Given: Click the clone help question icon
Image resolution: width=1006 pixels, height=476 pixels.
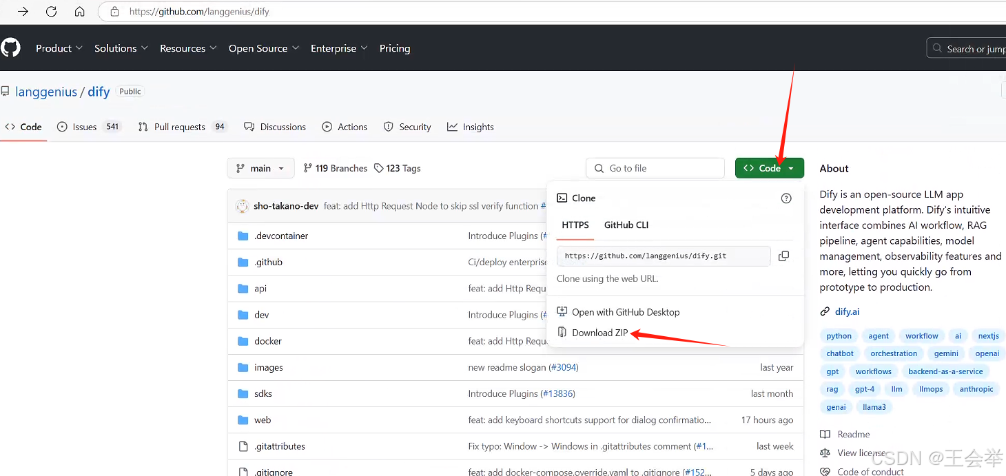Looking at the screenshot, I should 786,198.
